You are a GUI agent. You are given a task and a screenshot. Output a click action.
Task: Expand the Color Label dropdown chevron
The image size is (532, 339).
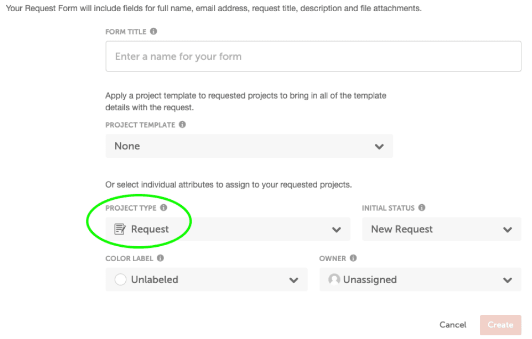coord(294,280)
